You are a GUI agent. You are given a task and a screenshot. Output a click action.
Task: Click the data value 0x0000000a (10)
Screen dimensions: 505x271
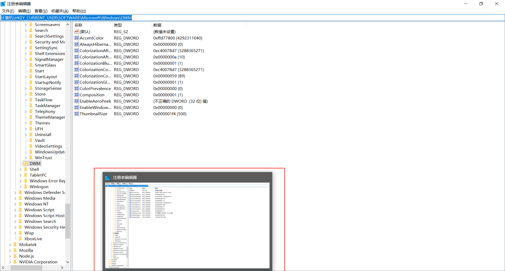coord(169,57)
